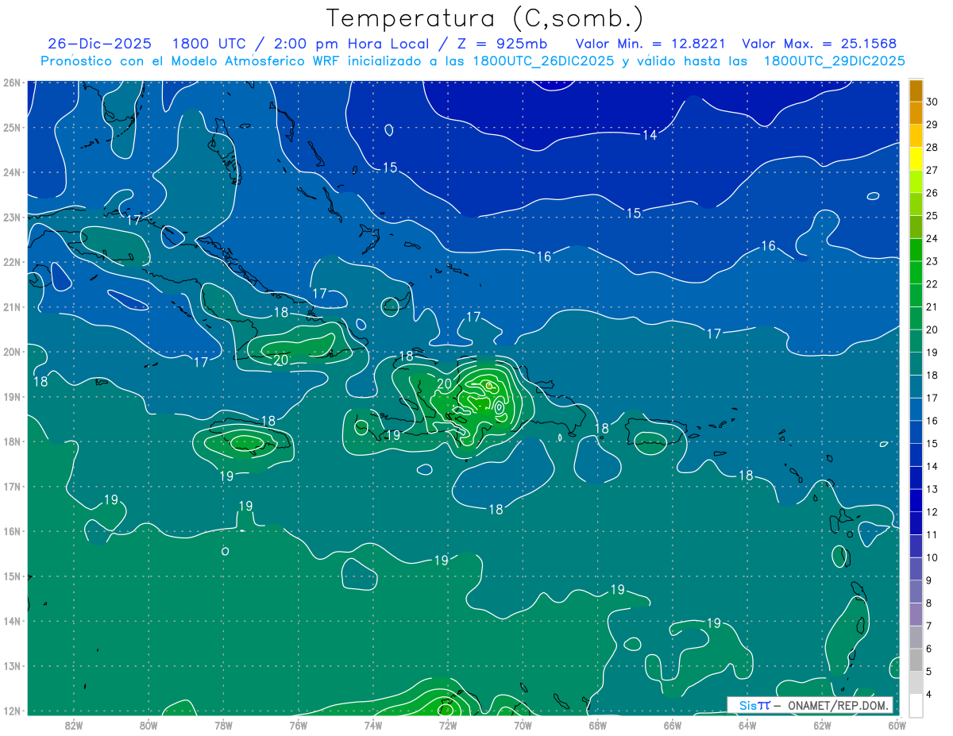Viewport: 953px width, 736px height.
Task: Click legend scale value "29"
Action: point(932,124)
